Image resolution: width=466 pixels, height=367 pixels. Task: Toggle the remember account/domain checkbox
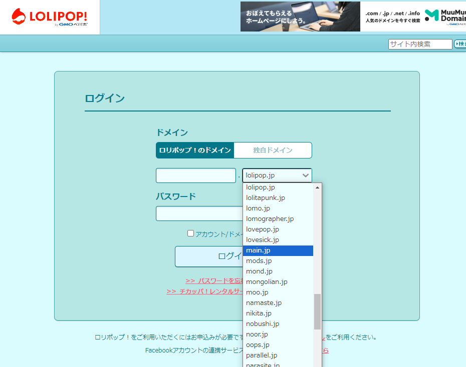190,233
